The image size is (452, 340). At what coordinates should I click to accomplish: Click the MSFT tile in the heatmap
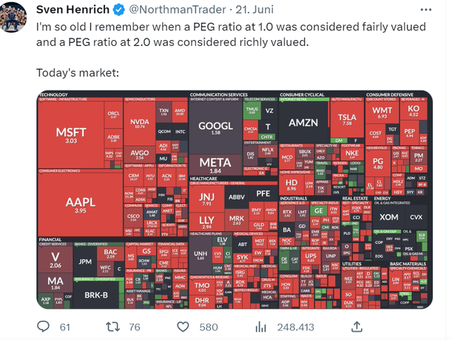pos(71,134)
